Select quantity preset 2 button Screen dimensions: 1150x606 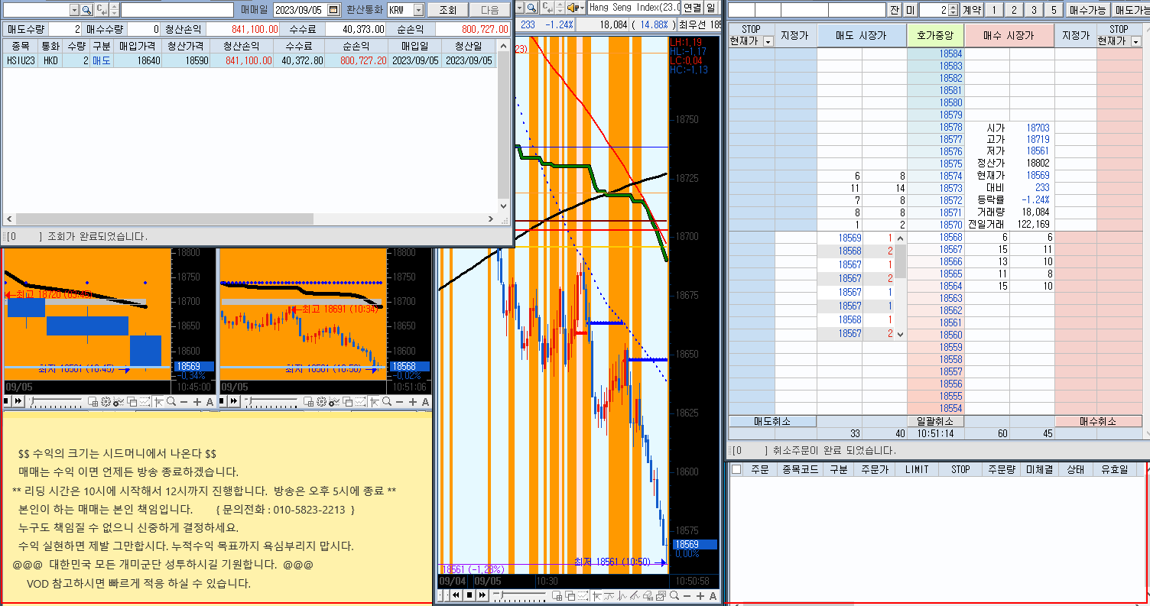click(1014, 10)
